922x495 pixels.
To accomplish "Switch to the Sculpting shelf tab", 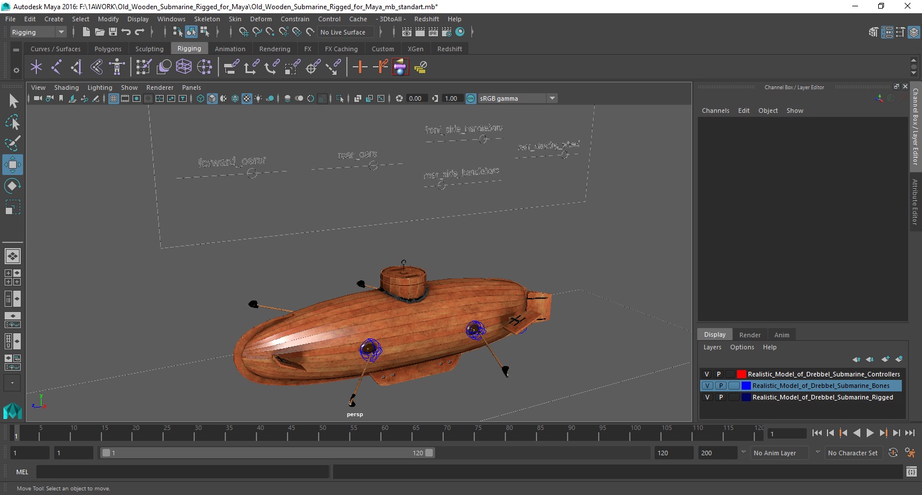I will [149, 49].
